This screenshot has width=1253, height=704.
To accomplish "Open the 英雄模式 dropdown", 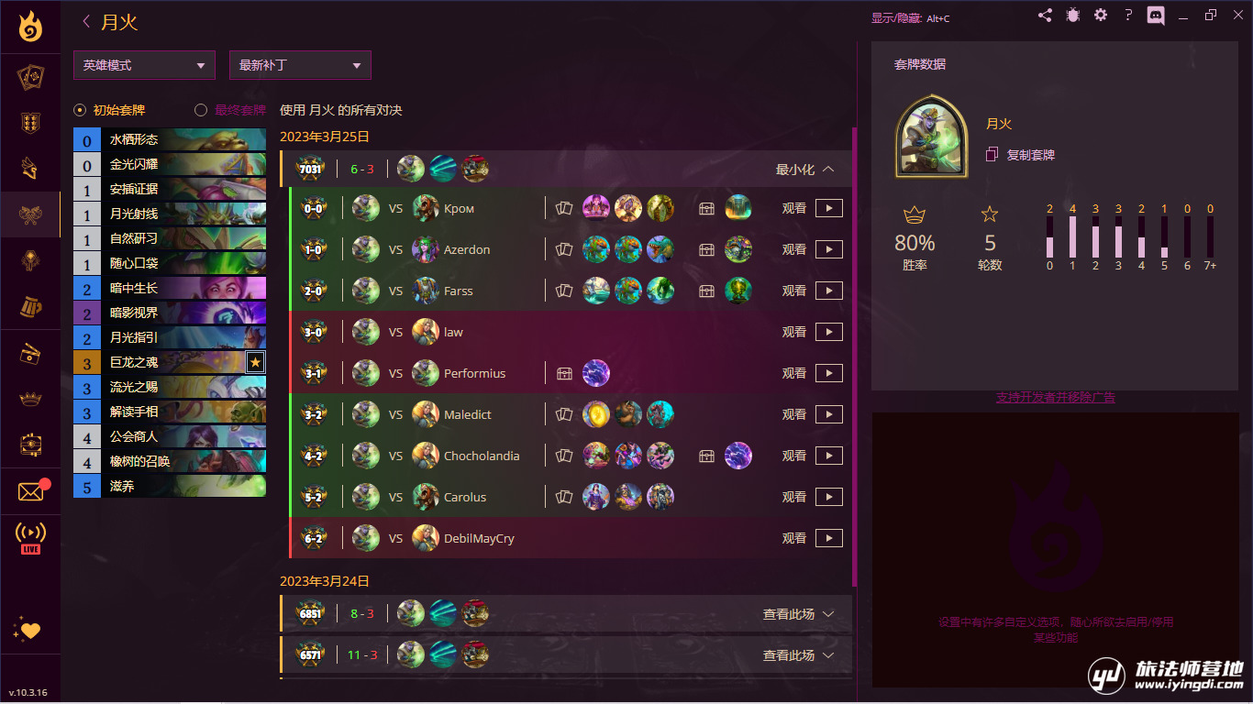I will point(144,65).
